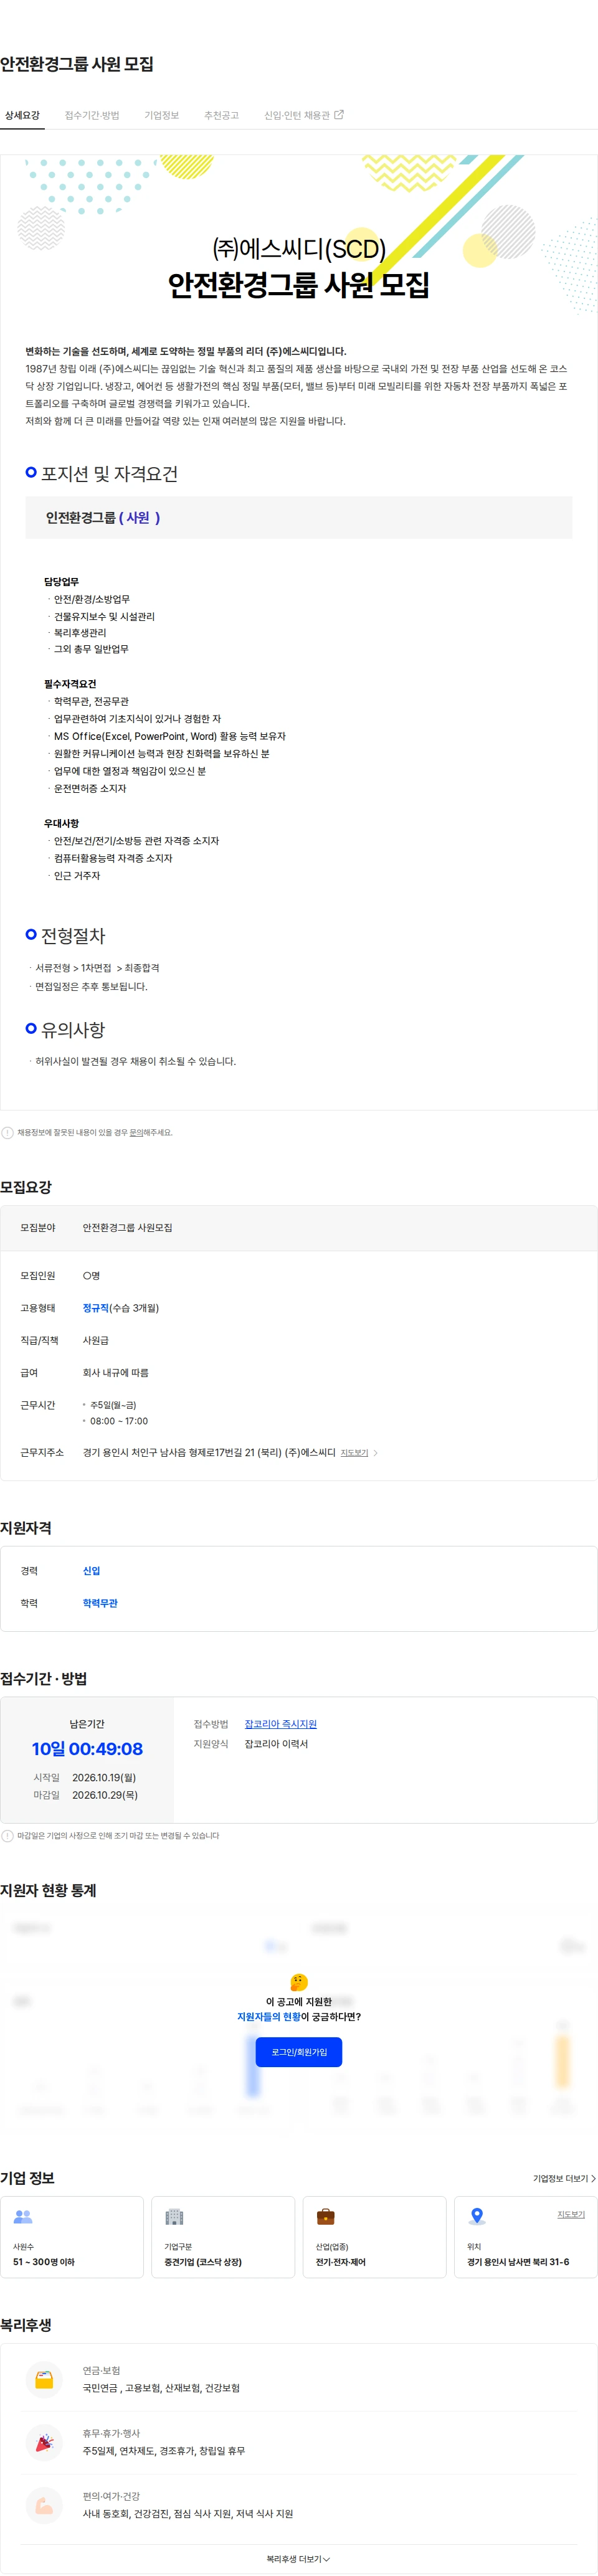Click 전기·전자·제어 industry text
Screen dimensions: 598x2576
click(x=341, y=2261)
